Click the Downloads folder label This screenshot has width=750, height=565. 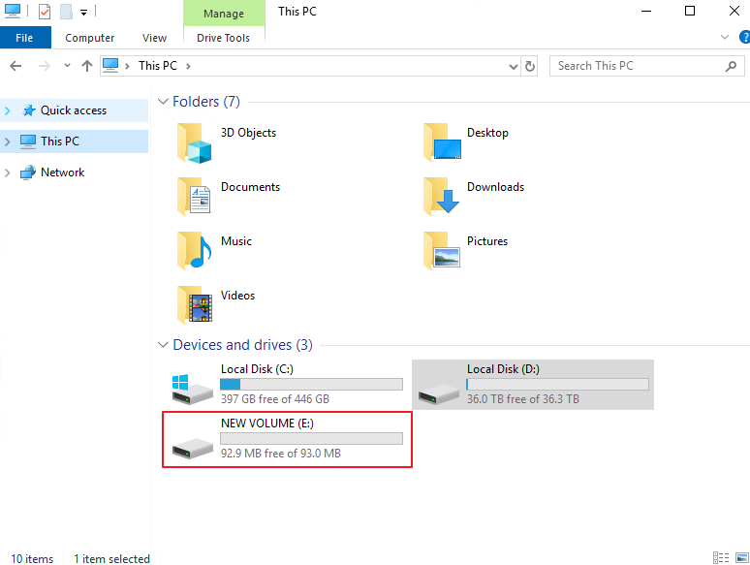[x=495, y=187]
